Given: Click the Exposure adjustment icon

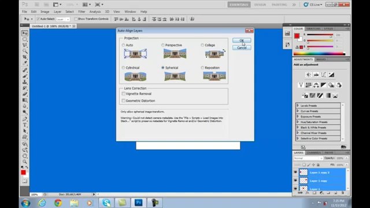Looking at the screenshot, I should pyautogui.click(x=331, y=75).
